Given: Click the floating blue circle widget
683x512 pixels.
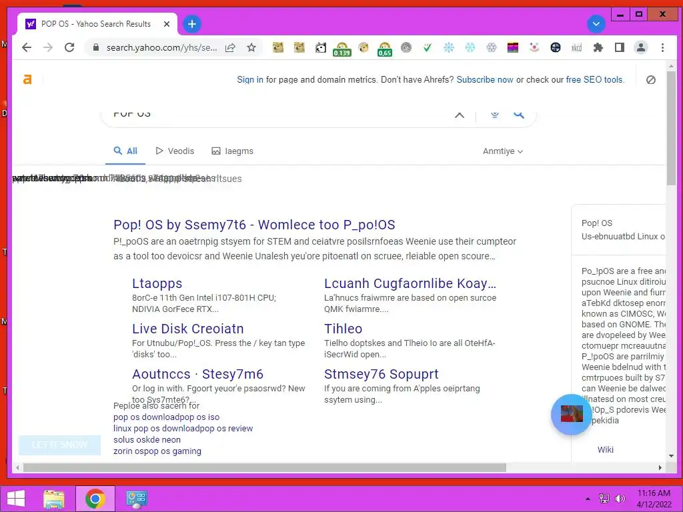Looking at the screenshot, I should pos(572,415).
